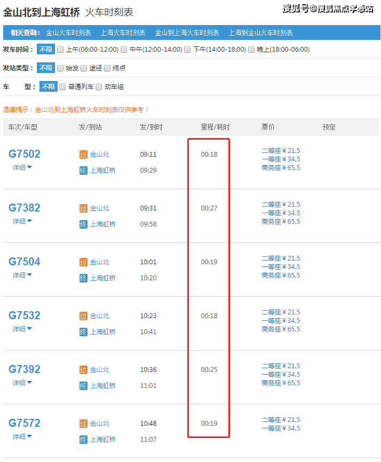
Task: Select 不限 for departure time filter
Action: pyautogui.click(x=45, y=50)
